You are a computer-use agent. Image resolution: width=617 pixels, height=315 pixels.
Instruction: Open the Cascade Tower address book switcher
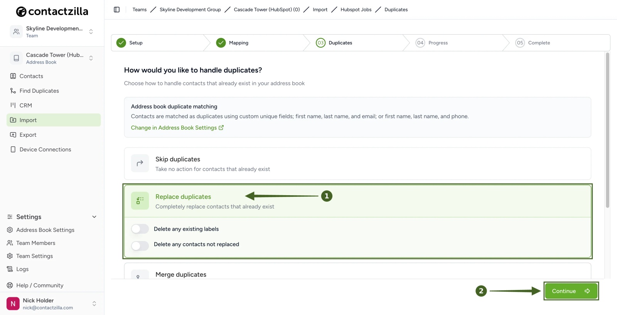coord(91,58)
